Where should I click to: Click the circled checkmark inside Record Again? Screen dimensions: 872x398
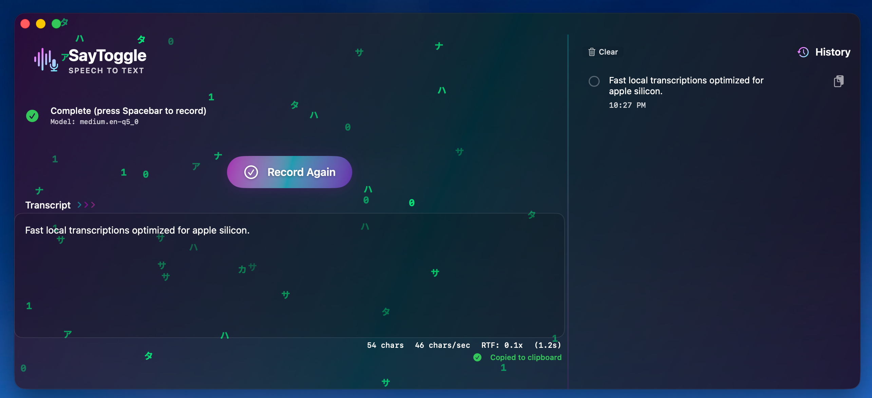click(x=251, y=172)
